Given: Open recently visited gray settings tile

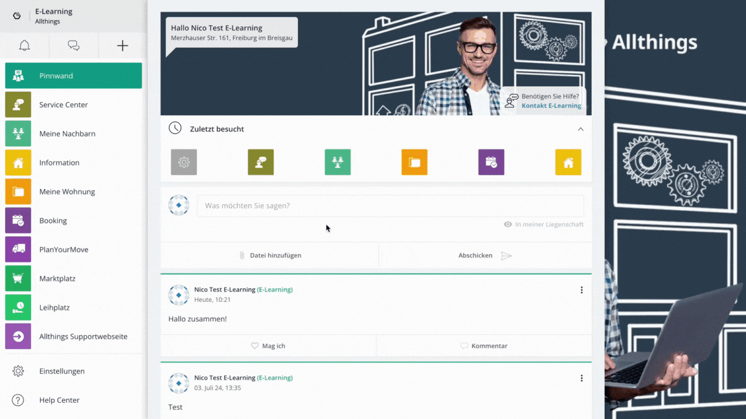Looking at the screenshot, I should (x=184, y=162).
